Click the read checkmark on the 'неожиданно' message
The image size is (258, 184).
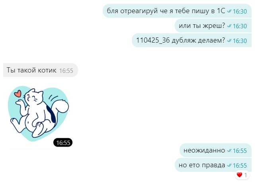tap(229, 151)
